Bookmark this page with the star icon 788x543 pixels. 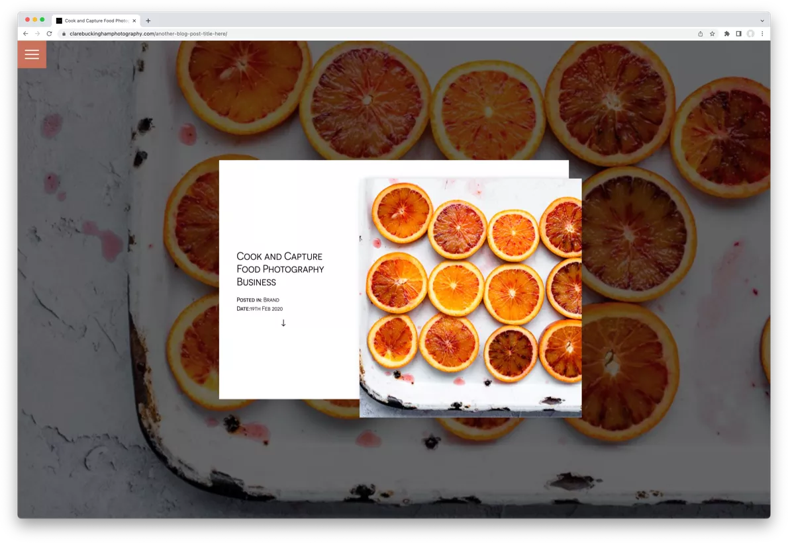tap(712, 34)
